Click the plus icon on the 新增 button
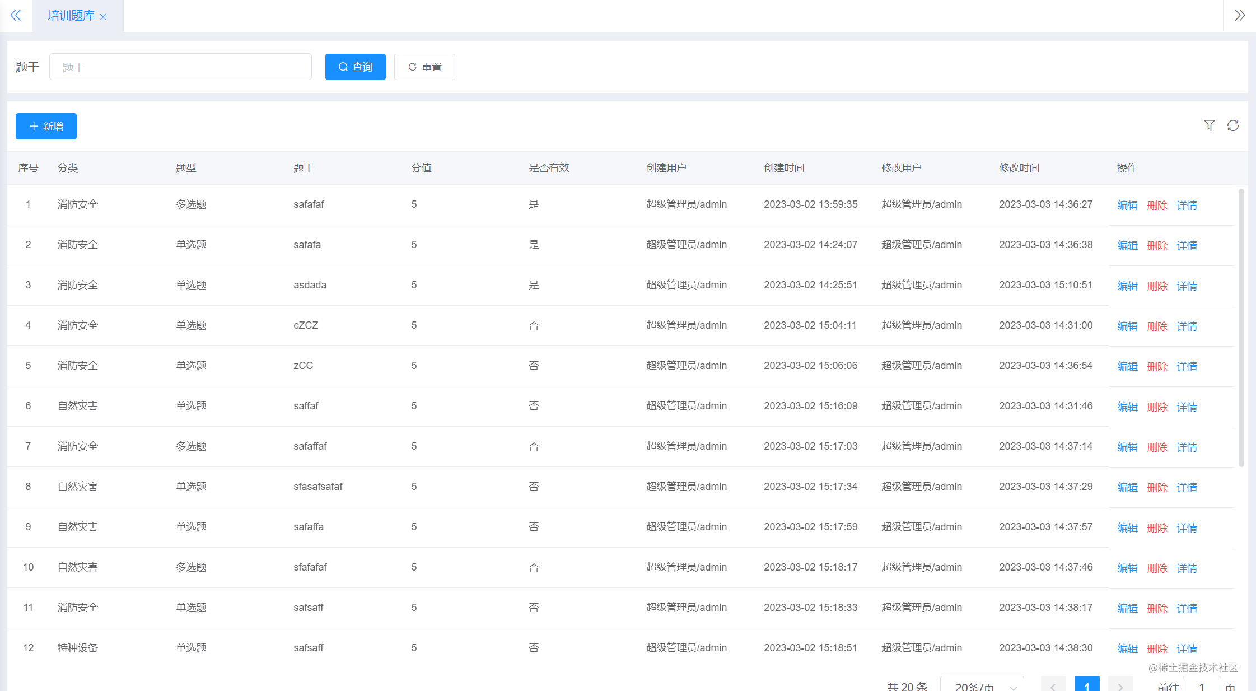1256x691 pixels. pos(33,126)
